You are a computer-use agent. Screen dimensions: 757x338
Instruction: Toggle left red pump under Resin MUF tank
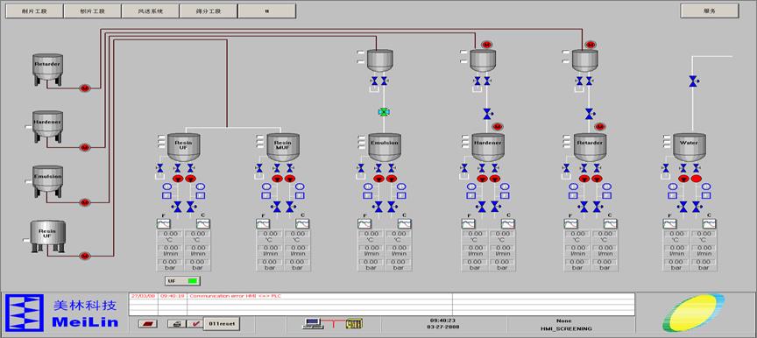277,179
